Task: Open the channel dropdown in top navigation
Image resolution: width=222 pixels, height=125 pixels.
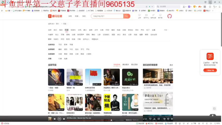Action: click(x=77, y=16)
